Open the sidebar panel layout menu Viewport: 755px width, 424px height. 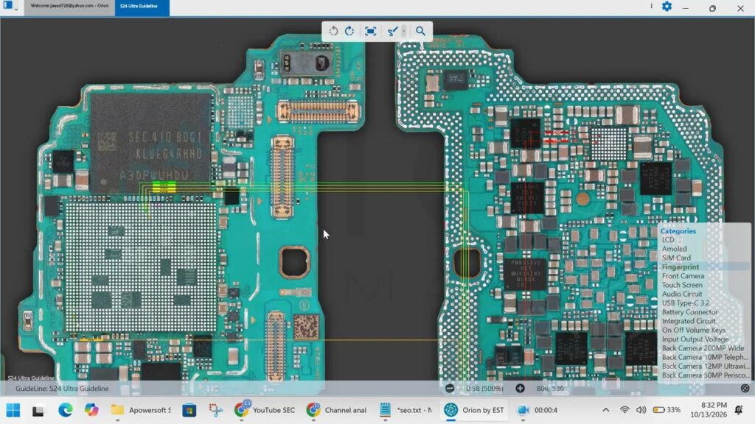coord(10,6)
